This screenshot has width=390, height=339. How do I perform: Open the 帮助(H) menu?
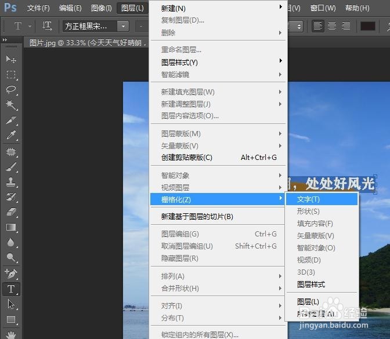coord(357,8)
